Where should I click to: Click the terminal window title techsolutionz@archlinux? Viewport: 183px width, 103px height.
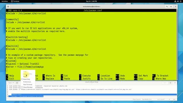(91, 7)
